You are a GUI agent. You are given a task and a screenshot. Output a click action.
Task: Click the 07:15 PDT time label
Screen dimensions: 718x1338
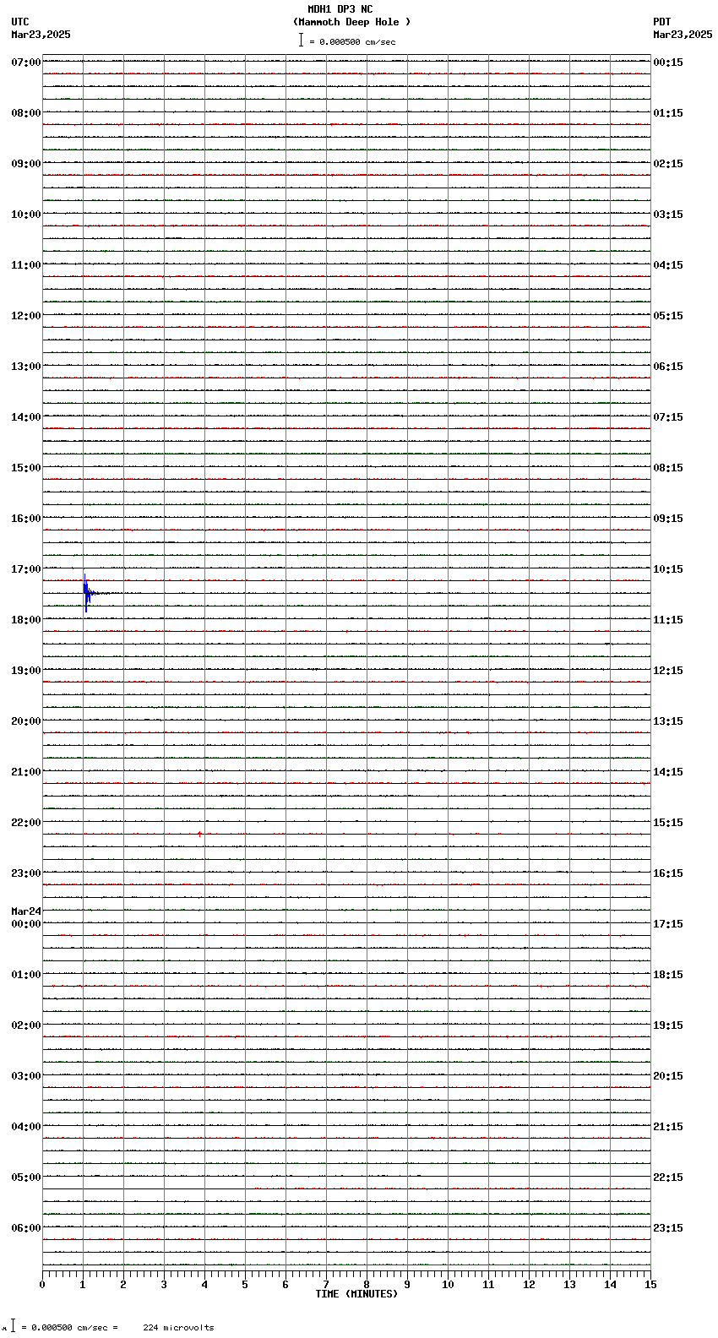point(668,417)
